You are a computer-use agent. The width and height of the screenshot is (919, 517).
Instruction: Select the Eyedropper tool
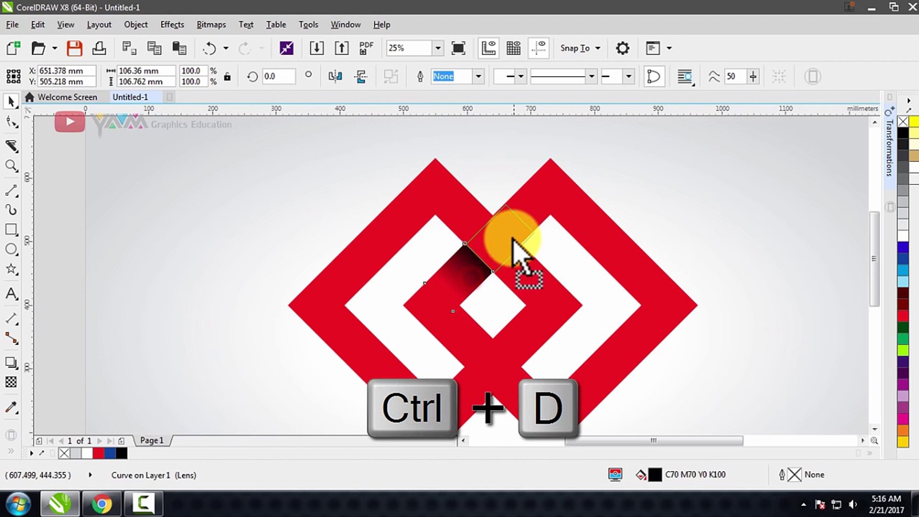[x=11, y=407]
